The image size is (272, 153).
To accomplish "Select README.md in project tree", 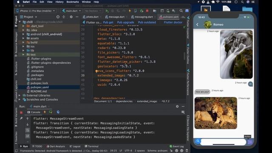I will pyautogui.click(x=39, y=91).
